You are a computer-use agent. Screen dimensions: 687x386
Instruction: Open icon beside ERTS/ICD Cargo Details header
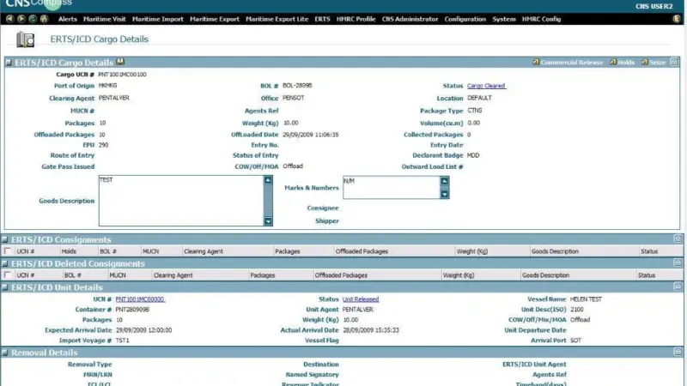point(120,62)
